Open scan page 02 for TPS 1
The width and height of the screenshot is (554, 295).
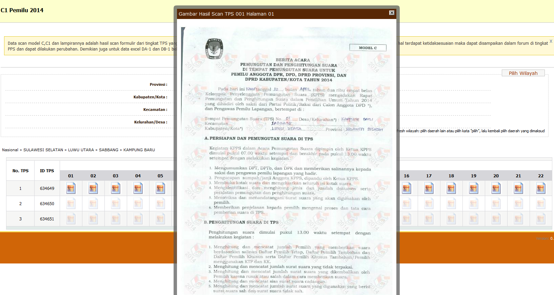point(93,188)
